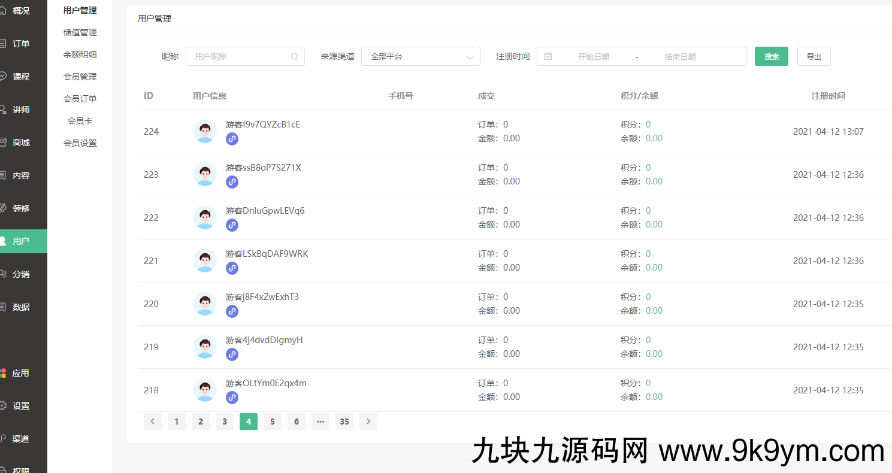892x473 pixels.
Task: Open the 来源渠道 platform dropdown
Action: click(x=421, y=56)
